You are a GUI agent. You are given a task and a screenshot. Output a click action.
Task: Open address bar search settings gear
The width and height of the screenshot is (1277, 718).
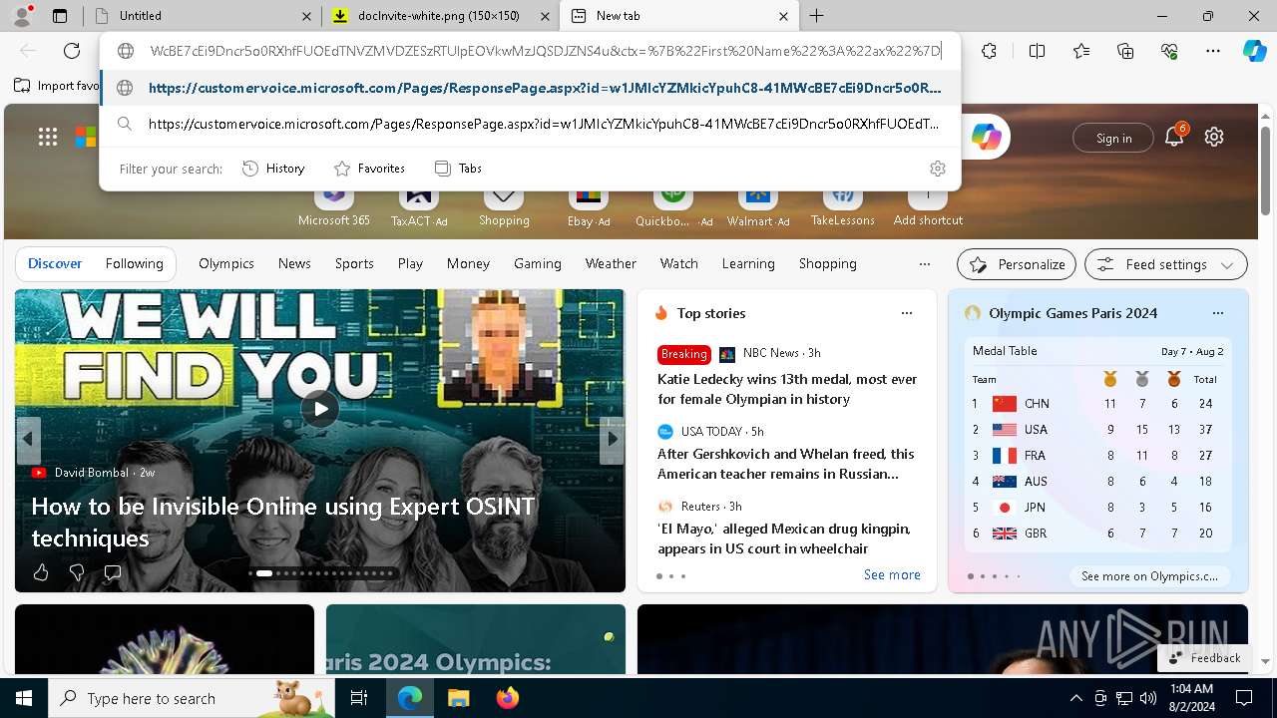937,169
